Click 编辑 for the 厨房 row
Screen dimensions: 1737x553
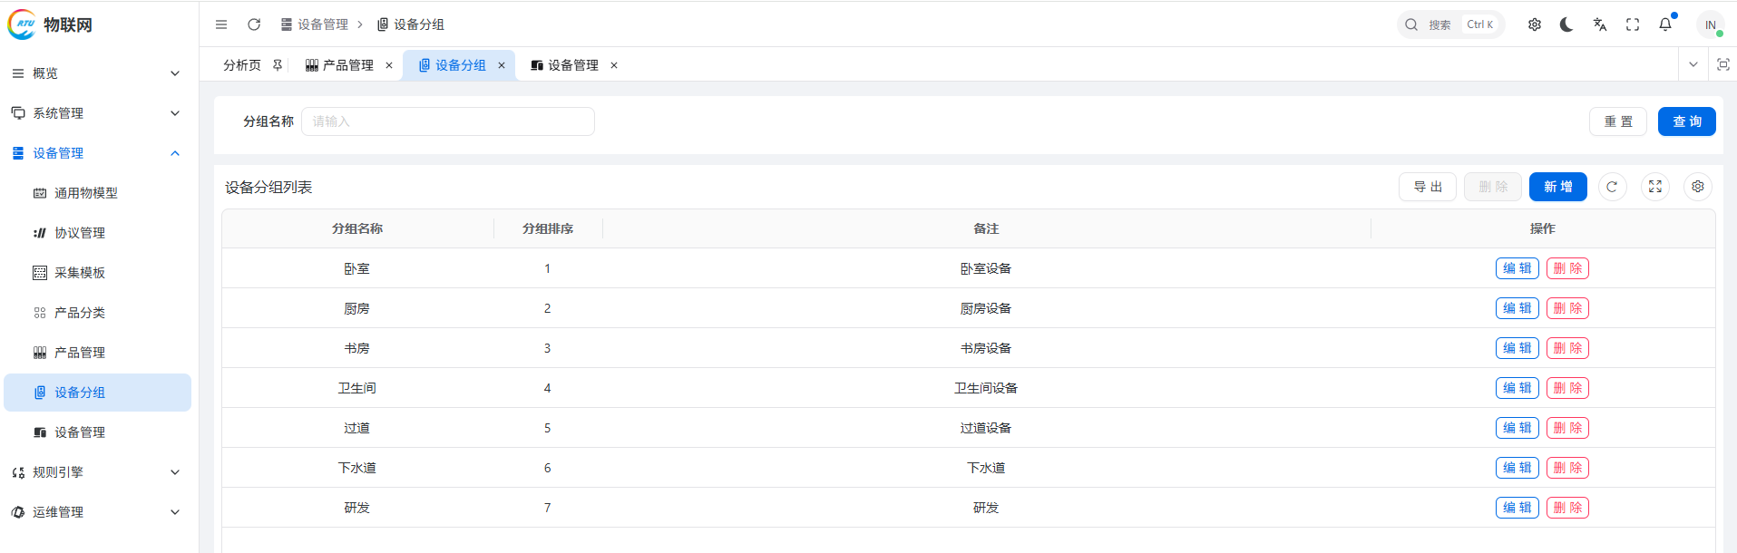click(x=1517, y=308)
